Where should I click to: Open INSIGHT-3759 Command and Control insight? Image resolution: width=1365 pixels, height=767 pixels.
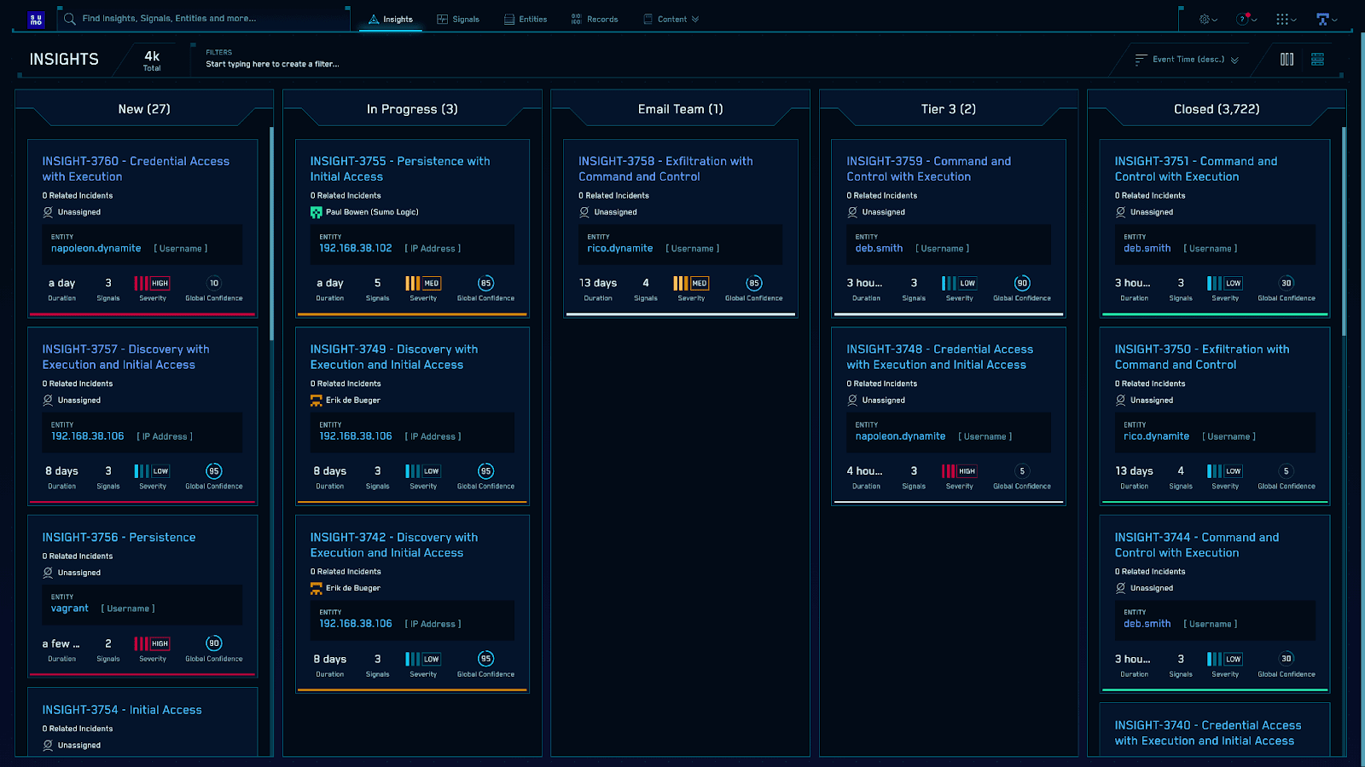[x=928, y=169]
